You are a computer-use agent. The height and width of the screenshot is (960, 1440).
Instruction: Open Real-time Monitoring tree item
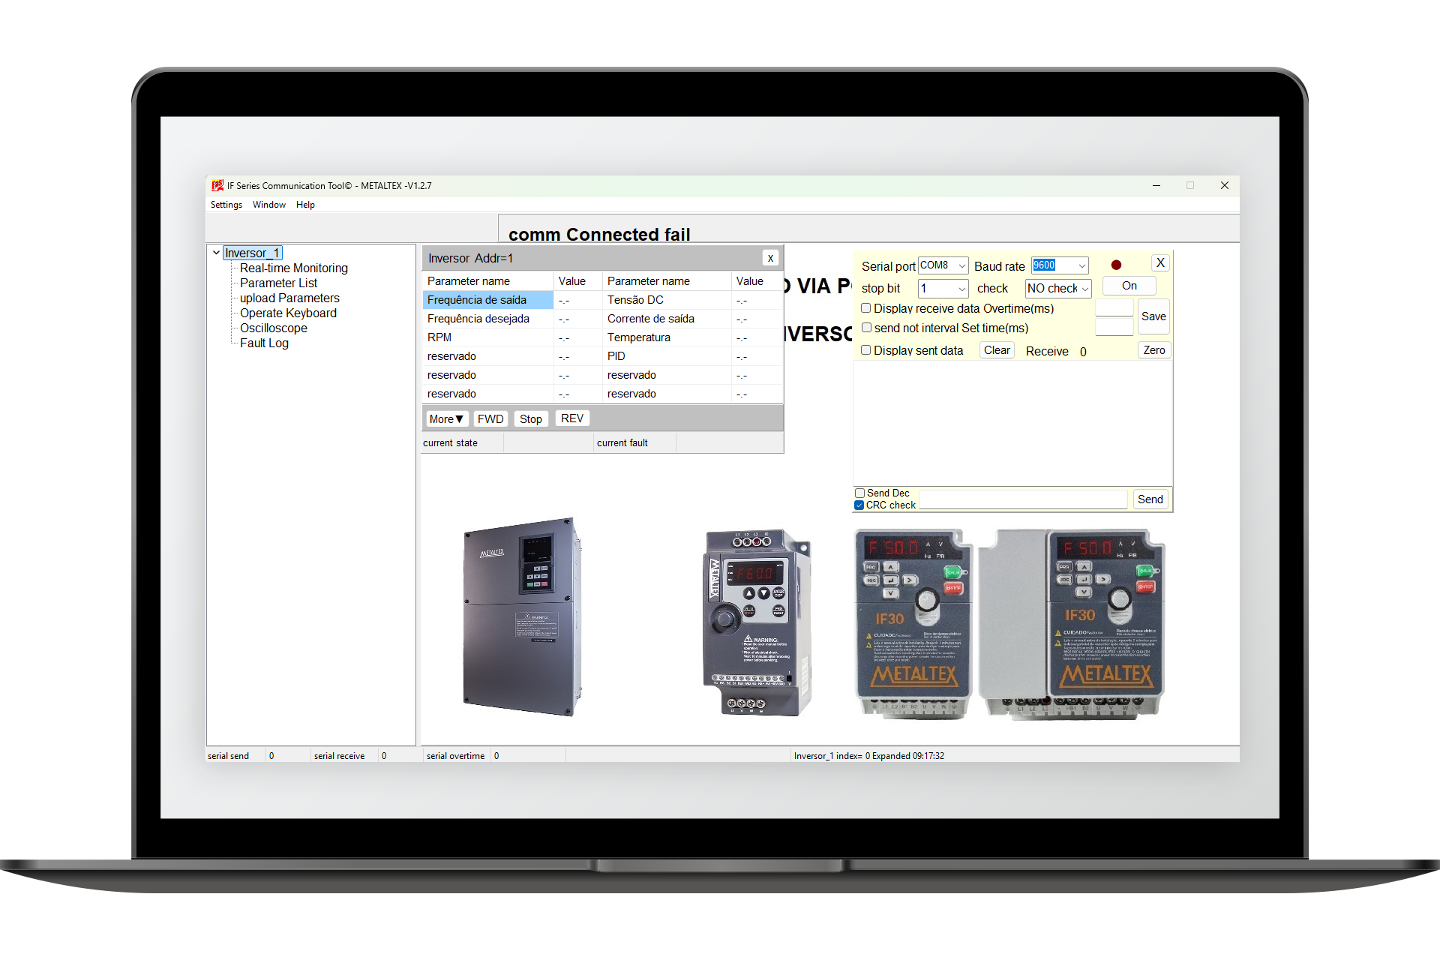coord(294,268)
